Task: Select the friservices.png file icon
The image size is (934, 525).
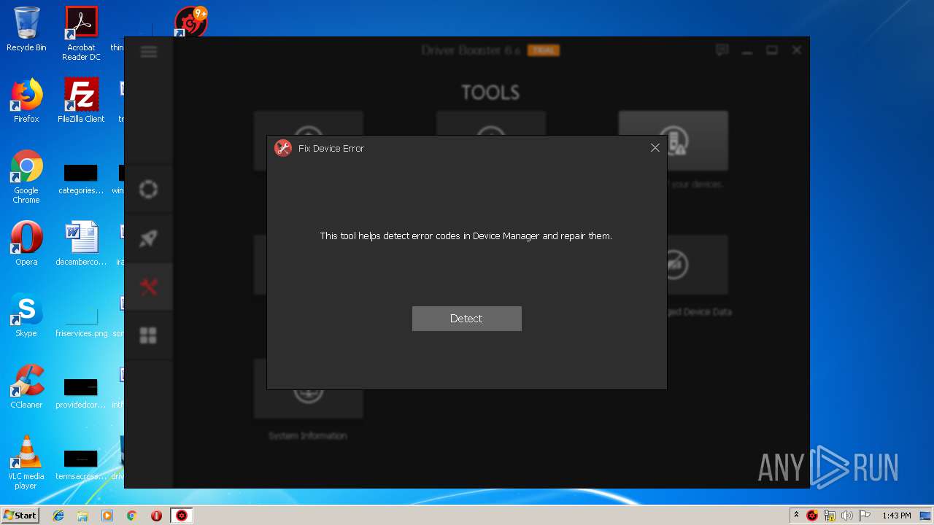Action: (81, 322)
